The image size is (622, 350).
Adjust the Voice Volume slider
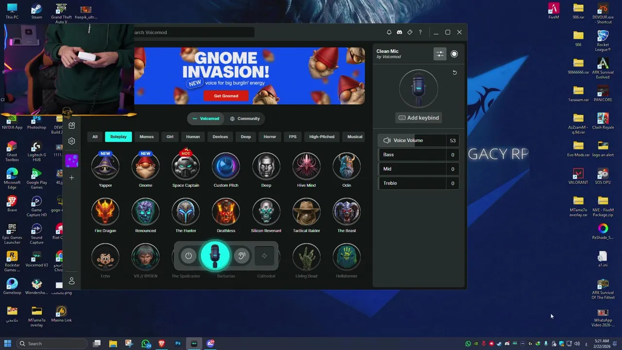418,140
